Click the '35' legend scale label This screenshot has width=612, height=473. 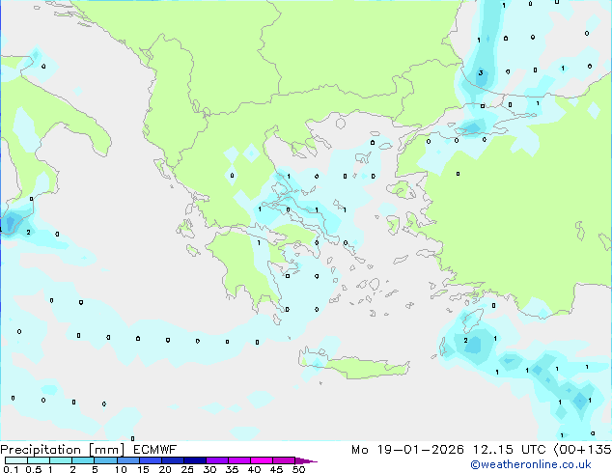pos(232,469)
